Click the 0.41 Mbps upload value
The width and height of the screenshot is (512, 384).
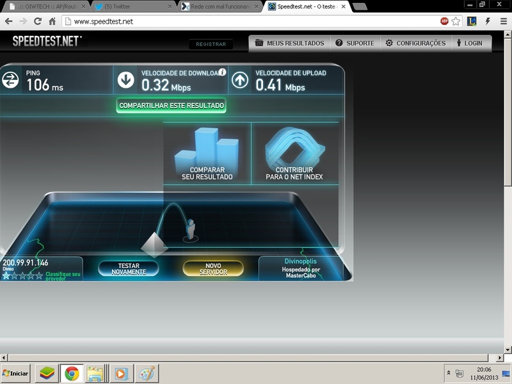click(280, 85)
